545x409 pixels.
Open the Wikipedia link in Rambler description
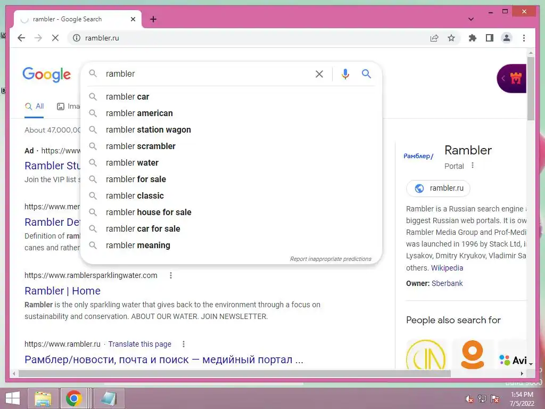tap(447, 268)
